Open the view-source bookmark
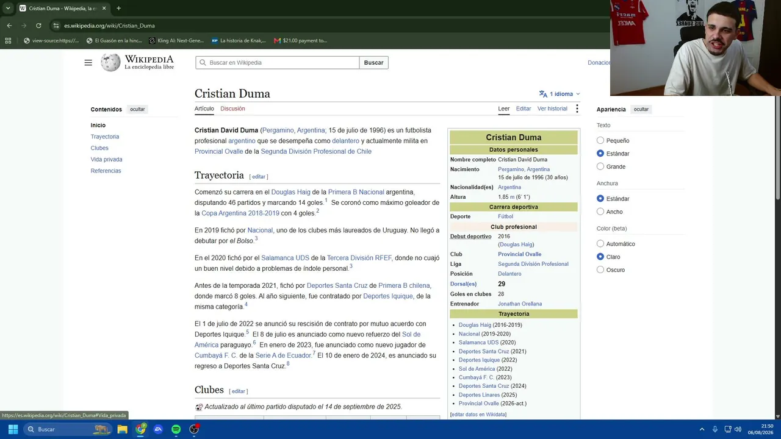Image resolution: width=781 pixels, height=439 pixels. 51,41
